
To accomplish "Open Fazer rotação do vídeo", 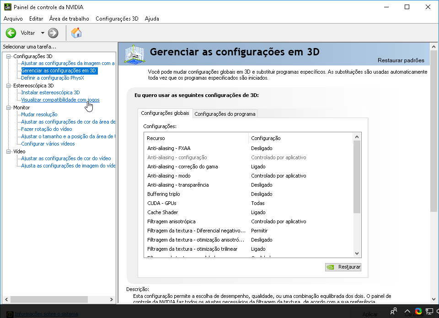I will click(x=47, y=129).
